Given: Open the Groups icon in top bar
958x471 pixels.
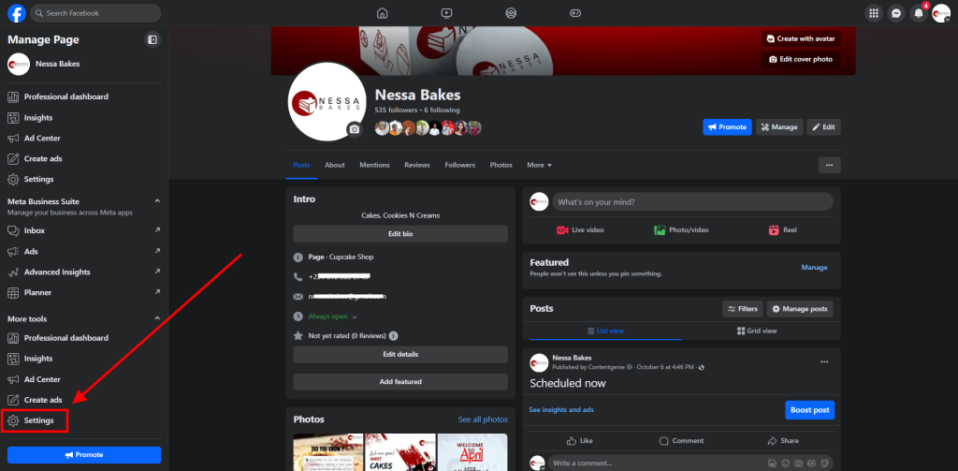Looking at the screenshot, I should [x=511, y=13].
